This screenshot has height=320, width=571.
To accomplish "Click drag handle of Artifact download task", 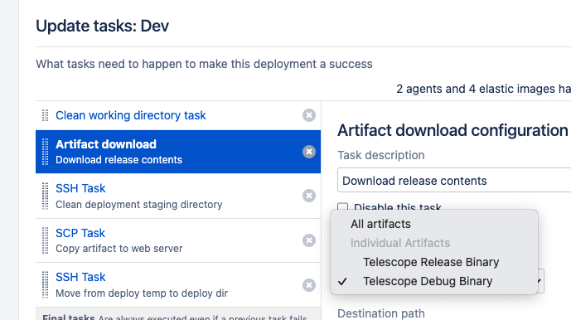I will [x=45, y=152].
